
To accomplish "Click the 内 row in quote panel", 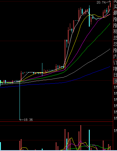I will (115, 56).
